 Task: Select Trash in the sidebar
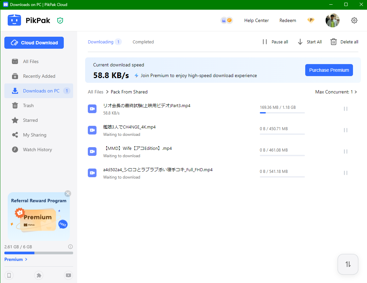tap(28, 105)
